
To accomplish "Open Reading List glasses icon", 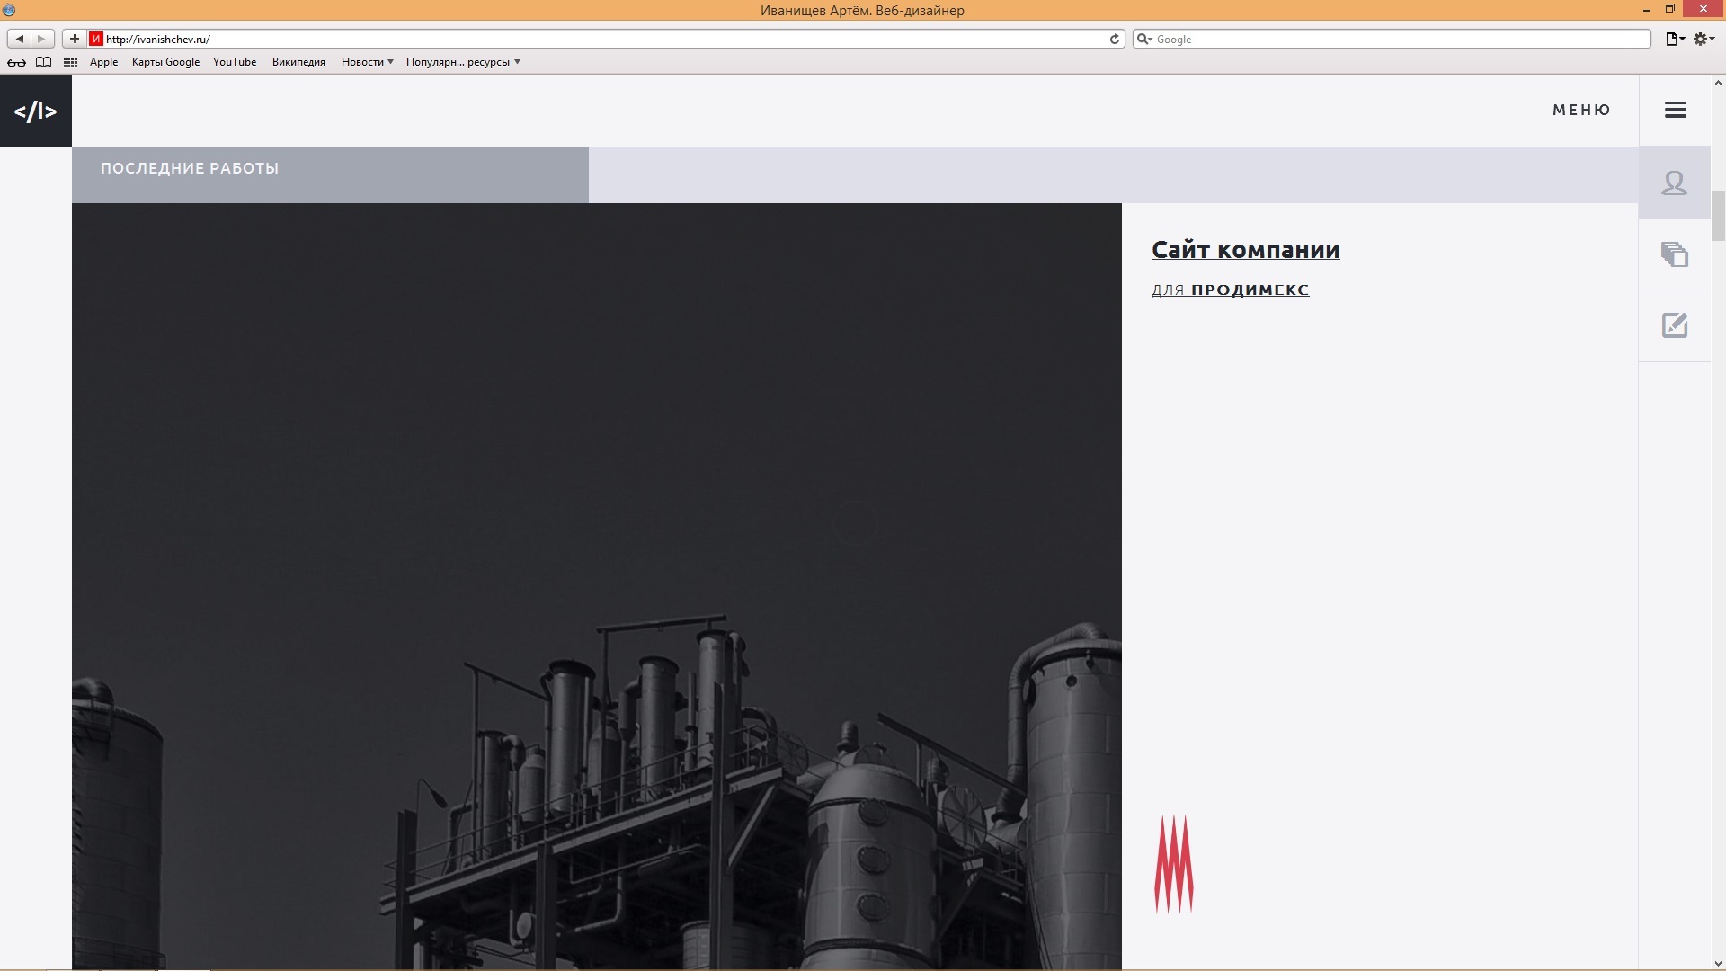I will (x=16, y=62).
